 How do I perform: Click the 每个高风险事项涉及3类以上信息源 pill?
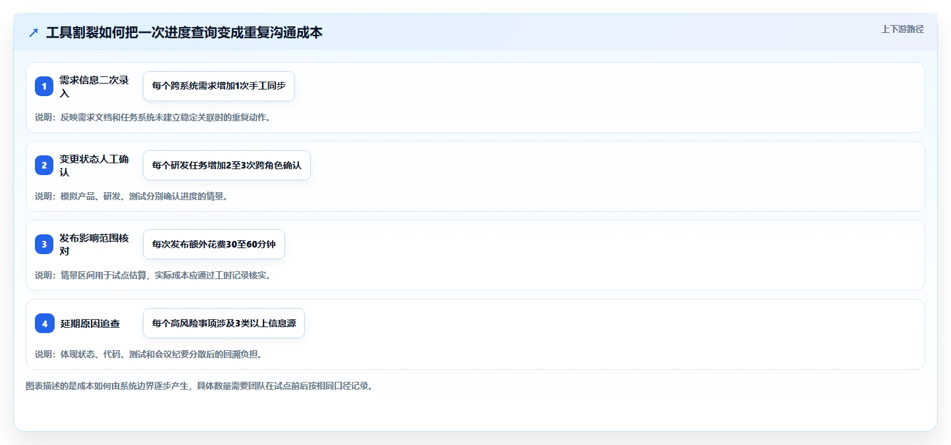[x=224, y=323]
